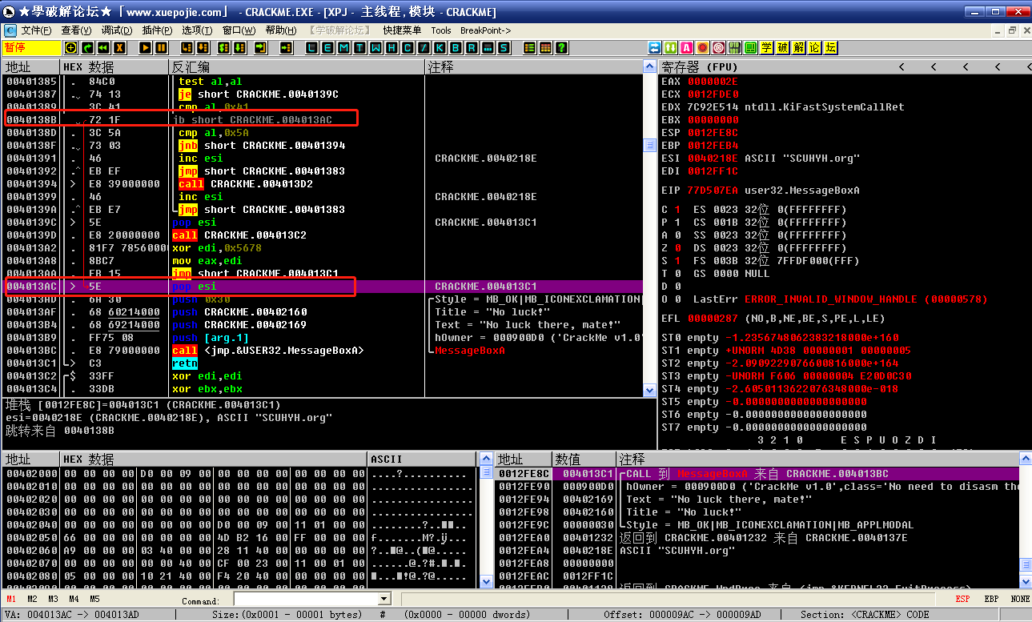1032x622 pixels.
Task: Click the pink A toolbar icon
Action: point(687,48)
